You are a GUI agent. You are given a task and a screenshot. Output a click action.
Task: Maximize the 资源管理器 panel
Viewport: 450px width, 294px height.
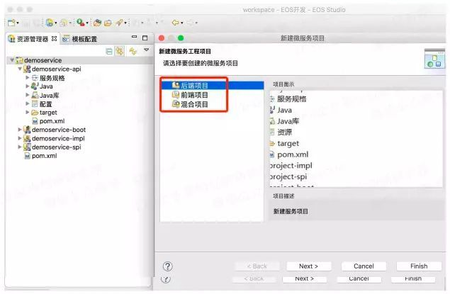point(145,38)
